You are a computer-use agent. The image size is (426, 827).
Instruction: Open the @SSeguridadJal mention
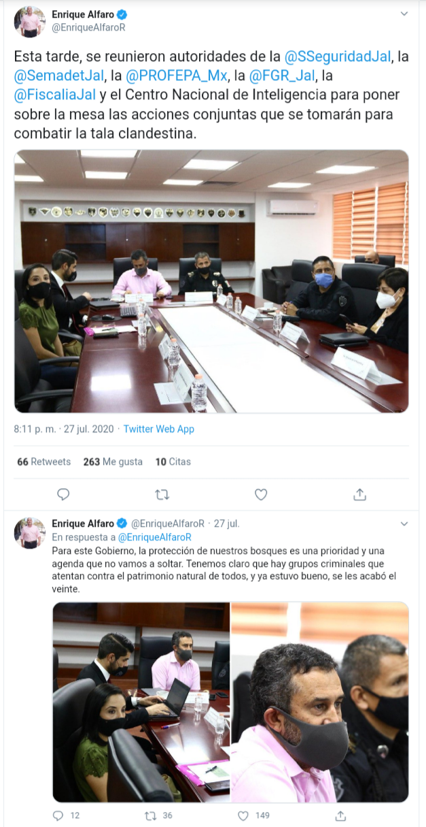[337, 57]
